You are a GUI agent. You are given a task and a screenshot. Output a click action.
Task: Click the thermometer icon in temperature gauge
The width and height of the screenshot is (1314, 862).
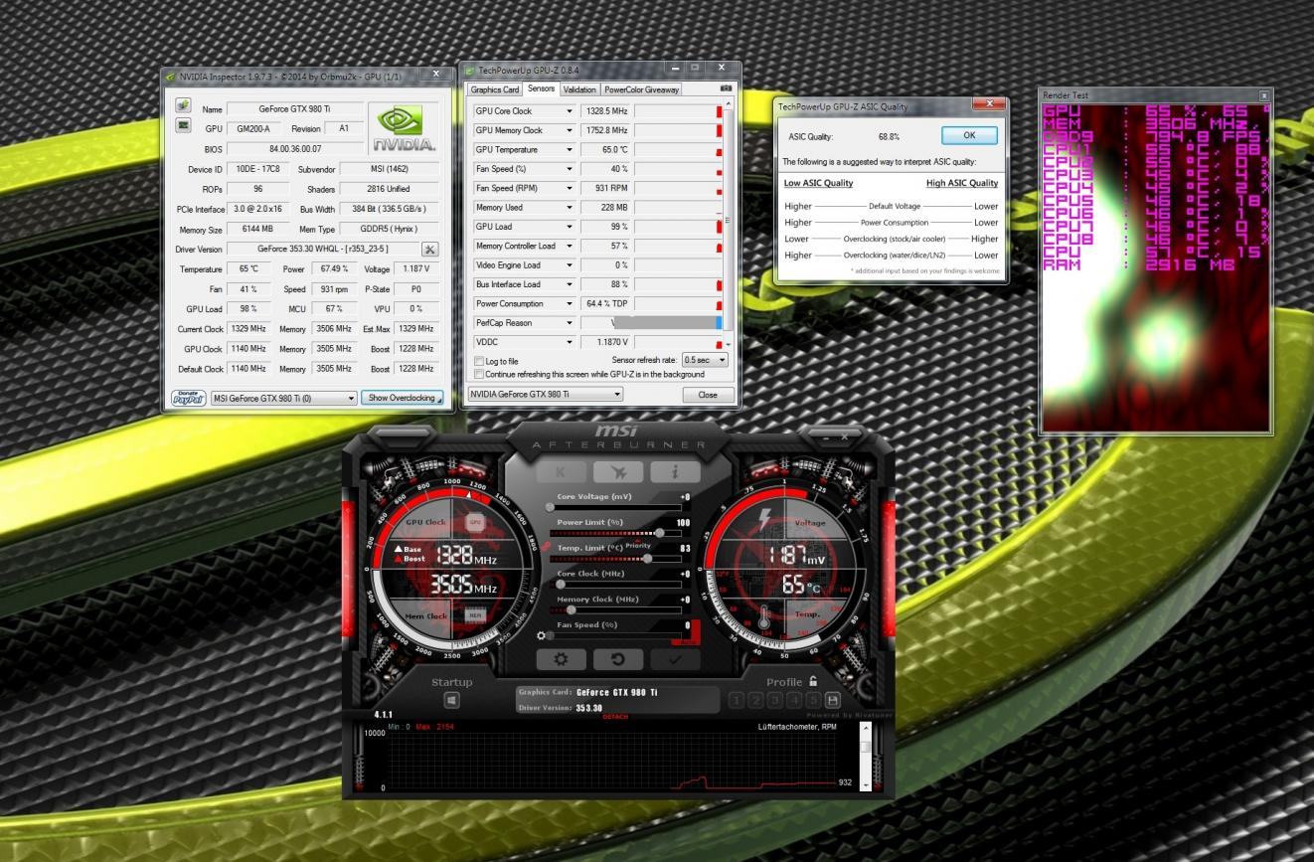coord(764,617)
